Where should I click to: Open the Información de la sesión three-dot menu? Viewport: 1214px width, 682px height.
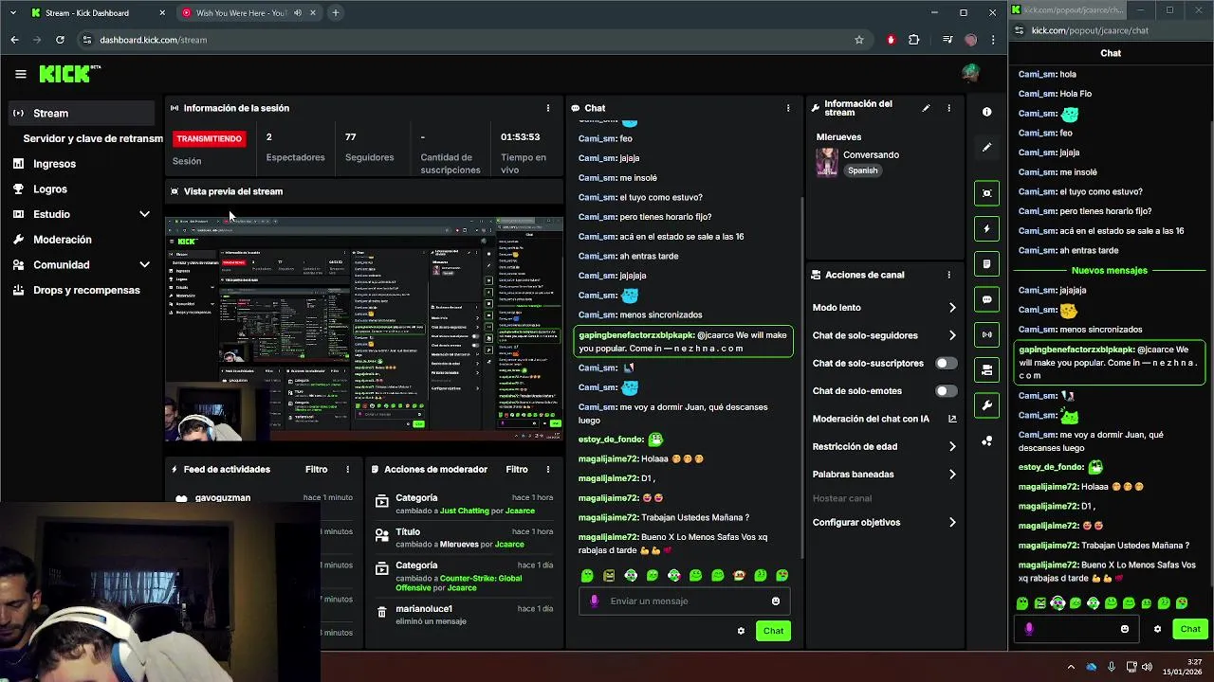[547, 108]
